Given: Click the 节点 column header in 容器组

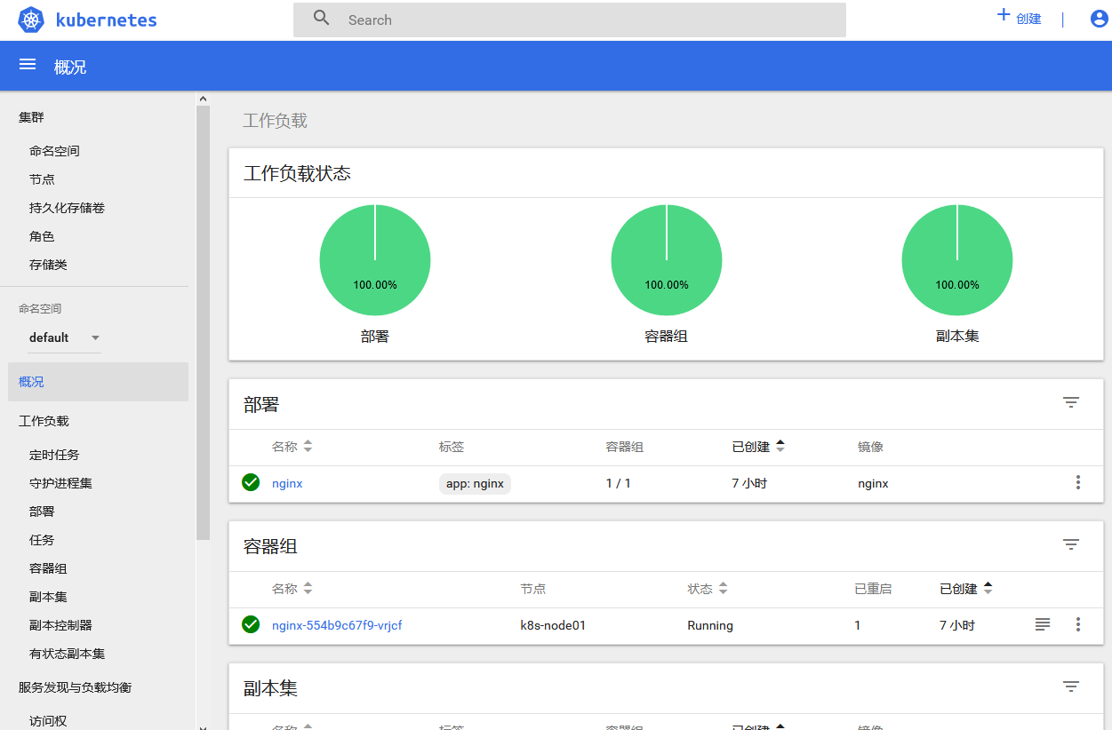Looking at the screenshot, I should [533, 589].
